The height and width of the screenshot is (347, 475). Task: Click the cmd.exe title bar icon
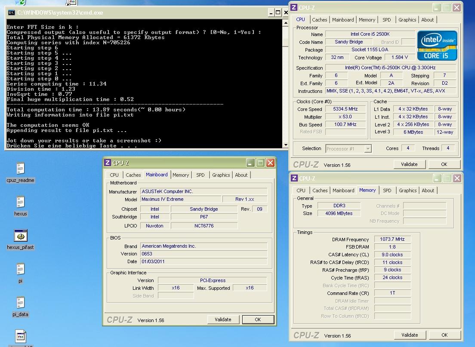[12, 13]
